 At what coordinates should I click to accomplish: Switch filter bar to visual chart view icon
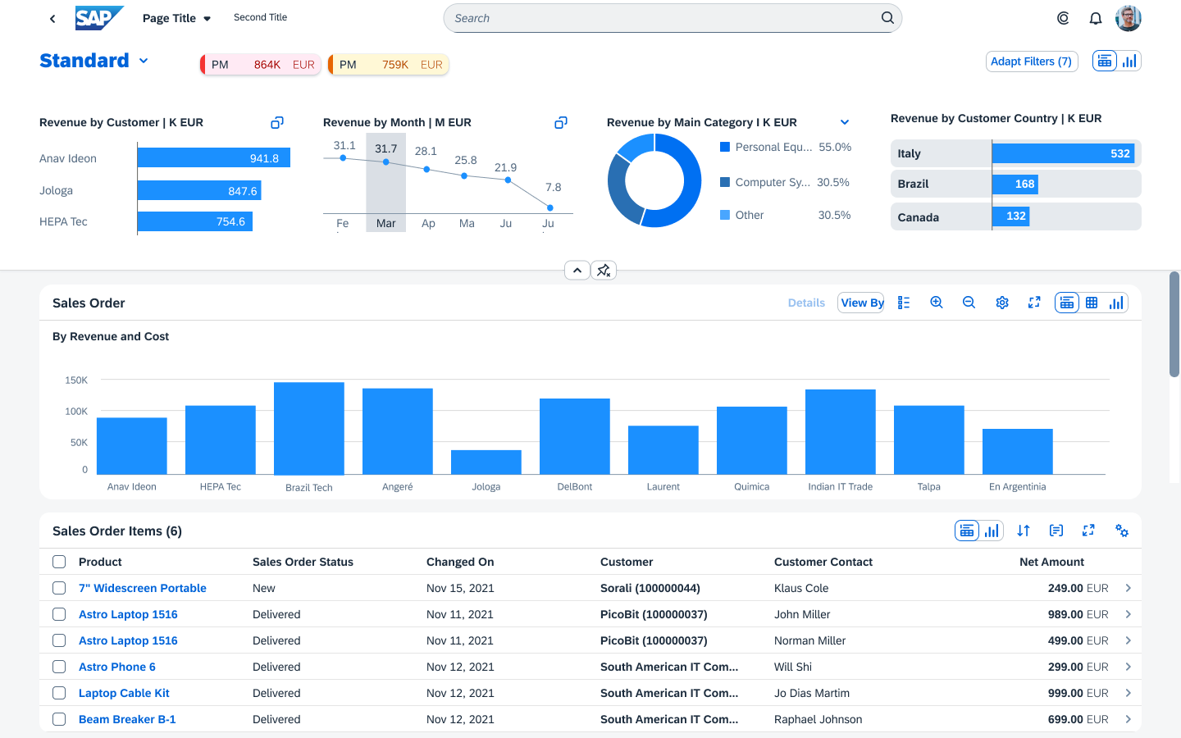pos(1129,61)
